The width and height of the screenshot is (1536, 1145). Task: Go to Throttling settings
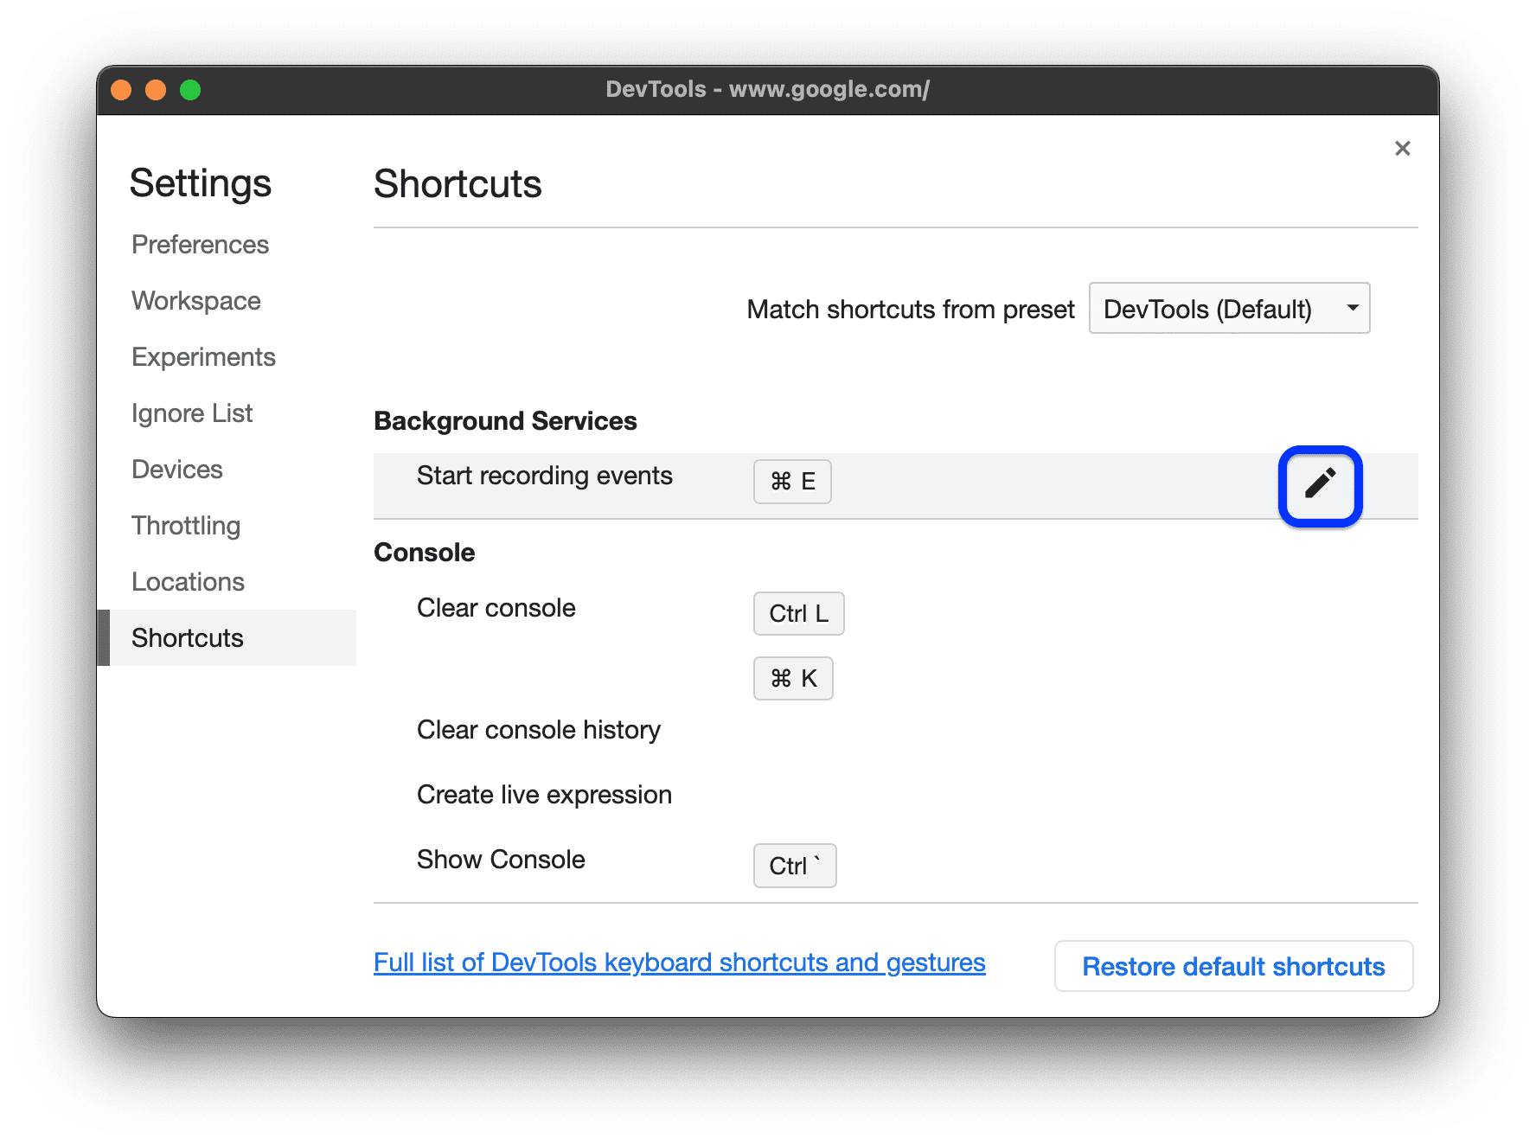[185, 525]
